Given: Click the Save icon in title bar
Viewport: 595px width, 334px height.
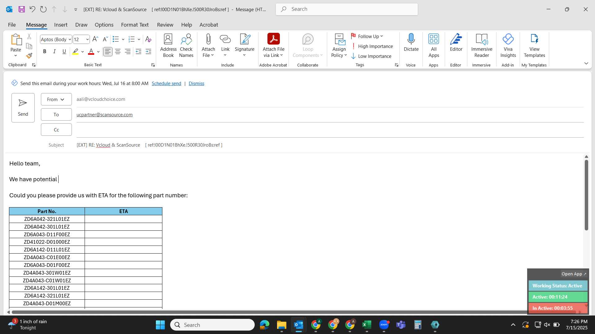Looking at the screenshot, I should point(21,9).
